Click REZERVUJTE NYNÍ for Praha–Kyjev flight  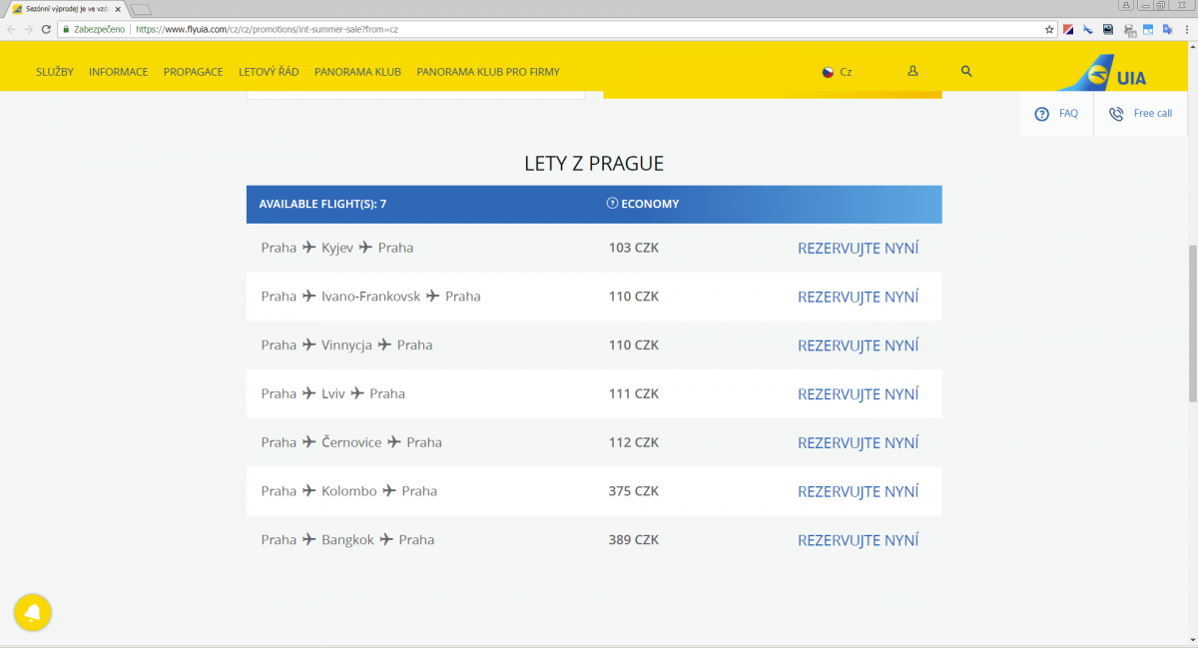(x=858, y=249)
